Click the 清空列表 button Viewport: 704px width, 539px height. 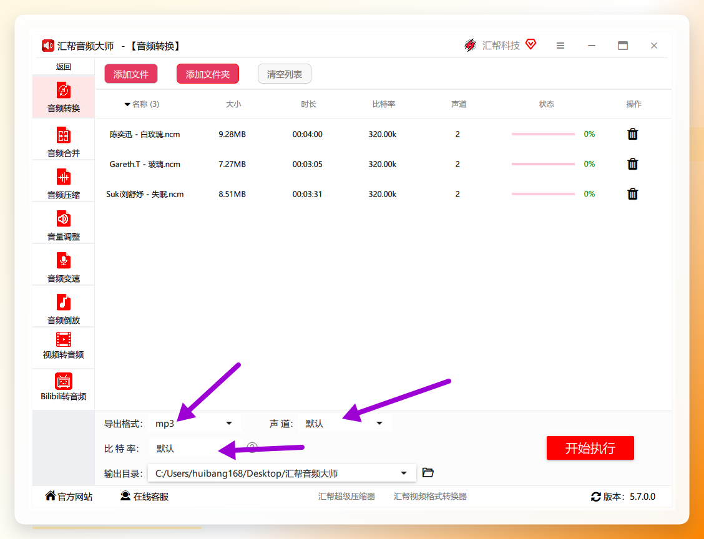click(x=285, y=74)
